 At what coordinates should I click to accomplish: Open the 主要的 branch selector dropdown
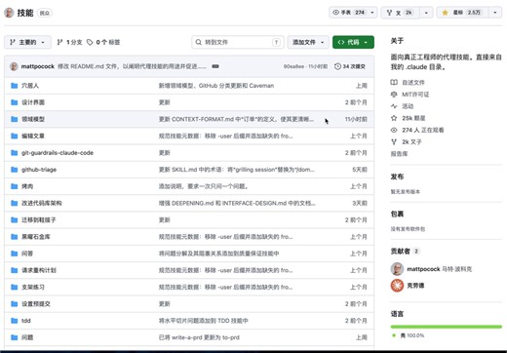point(27,42)
